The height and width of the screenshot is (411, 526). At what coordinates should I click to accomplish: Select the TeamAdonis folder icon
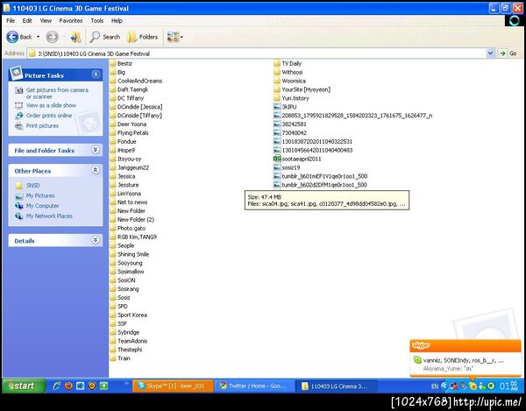tap(112, 341)
